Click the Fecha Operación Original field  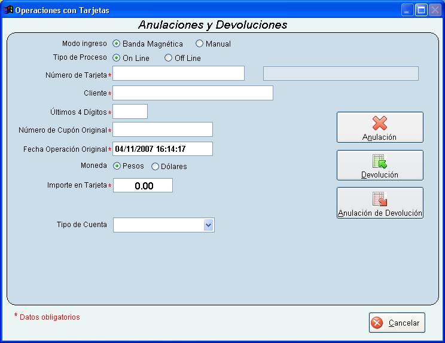click(163, 149)
